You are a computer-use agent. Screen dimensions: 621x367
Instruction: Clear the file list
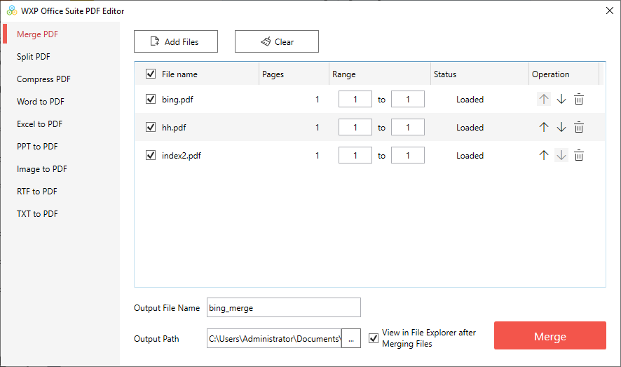276,41
